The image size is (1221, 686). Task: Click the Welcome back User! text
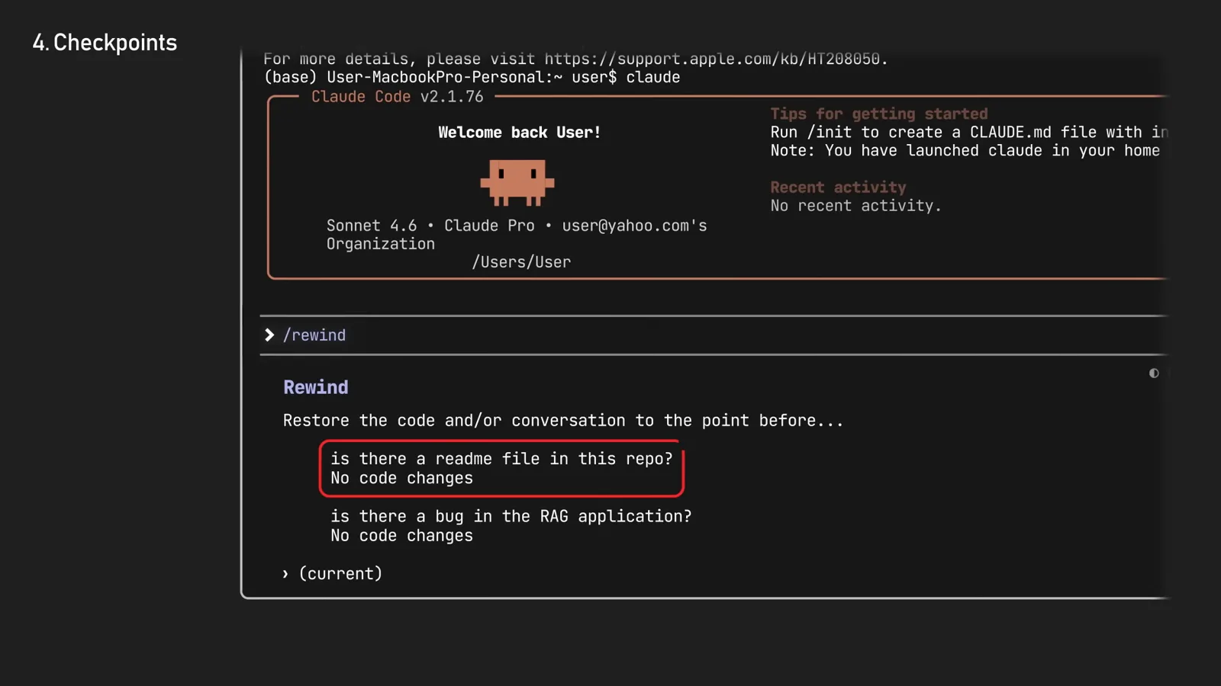[519, 133]
